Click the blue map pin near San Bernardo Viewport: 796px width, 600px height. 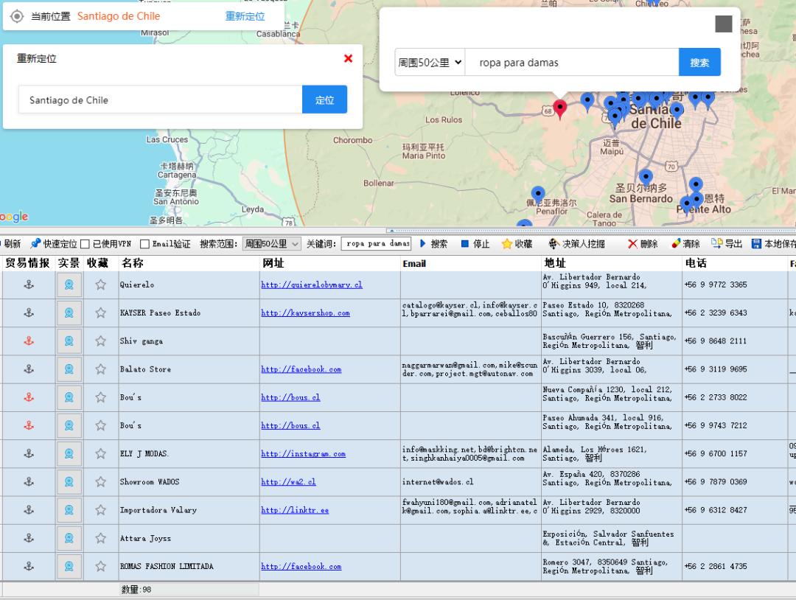(x=645, y=178)
